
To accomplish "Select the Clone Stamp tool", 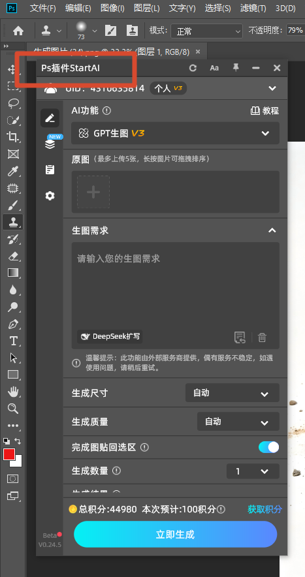I will (13, 222).
